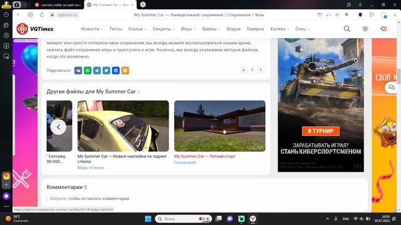Image resolution: width=401 pixels, height=225 pixels.
Task: Open 'Сохранения' category link under Легкий старт
Action: (x=185, y=162)
